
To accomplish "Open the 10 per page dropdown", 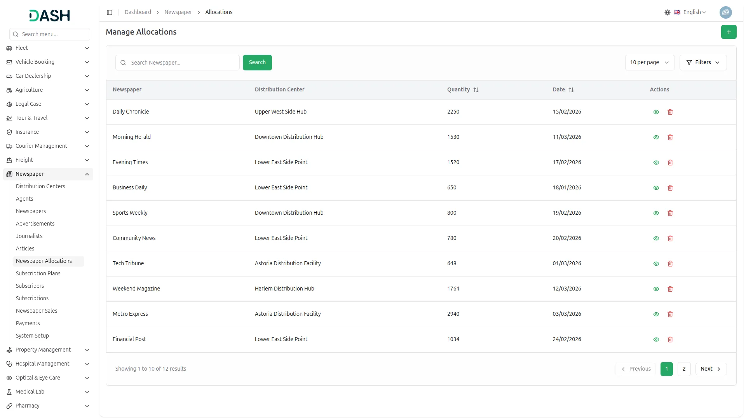I will click(649, 63).
